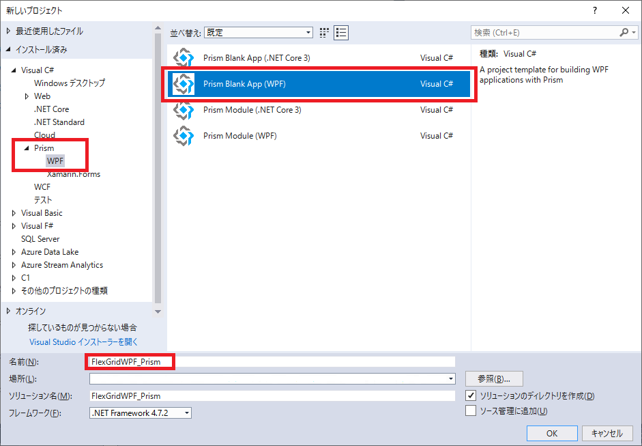Viewport: 642px width, 446px height.
Task: Open the dialog help question mark
Action: coord(595,11)
